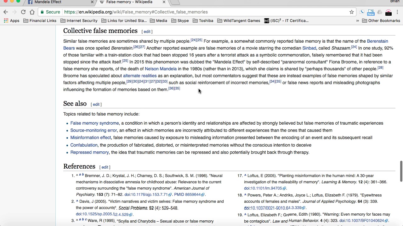Open the Financial Links bookmark folder
Screen dimensions: 403x226
point(40,21)
